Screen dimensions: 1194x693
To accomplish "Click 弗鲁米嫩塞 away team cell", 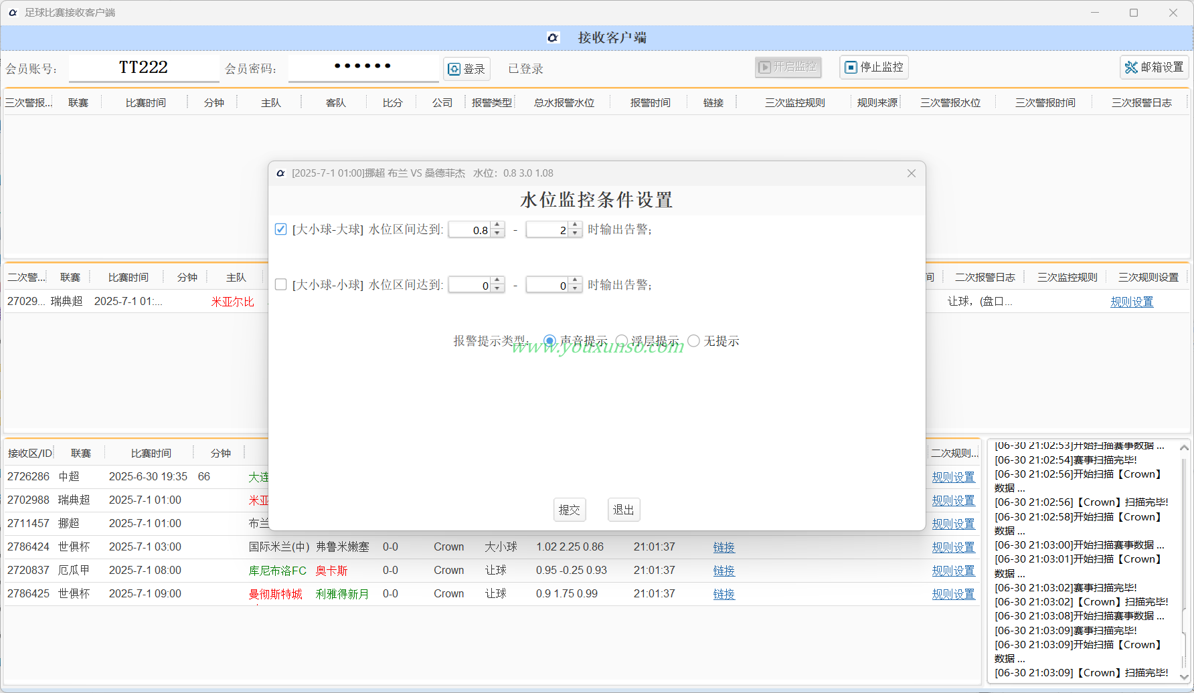I will 343,547.
